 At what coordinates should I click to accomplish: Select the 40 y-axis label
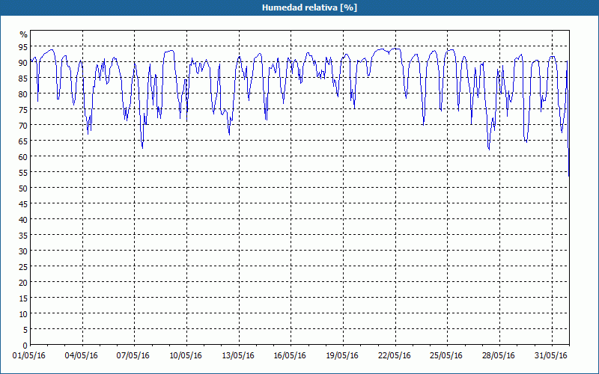[x=23, y=219]
